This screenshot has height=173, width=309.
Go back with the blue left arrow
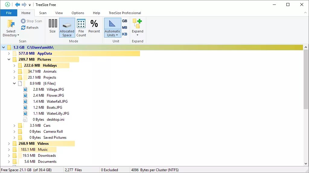[x=18, y=5]
